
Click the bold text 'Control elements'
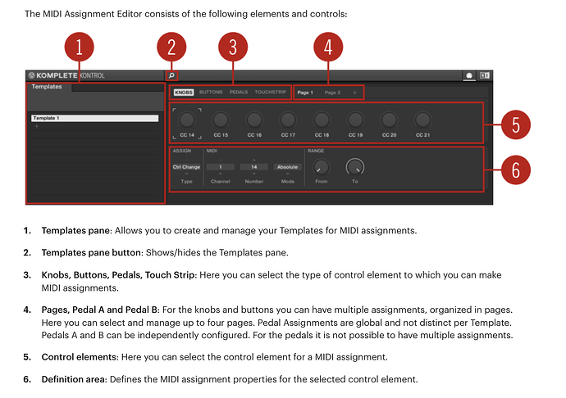pyautogui.click(x=80, y=357)
